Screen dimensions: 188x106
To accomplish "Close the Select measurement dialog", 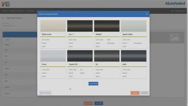I will pyautogui.click(x=147, y=14).
